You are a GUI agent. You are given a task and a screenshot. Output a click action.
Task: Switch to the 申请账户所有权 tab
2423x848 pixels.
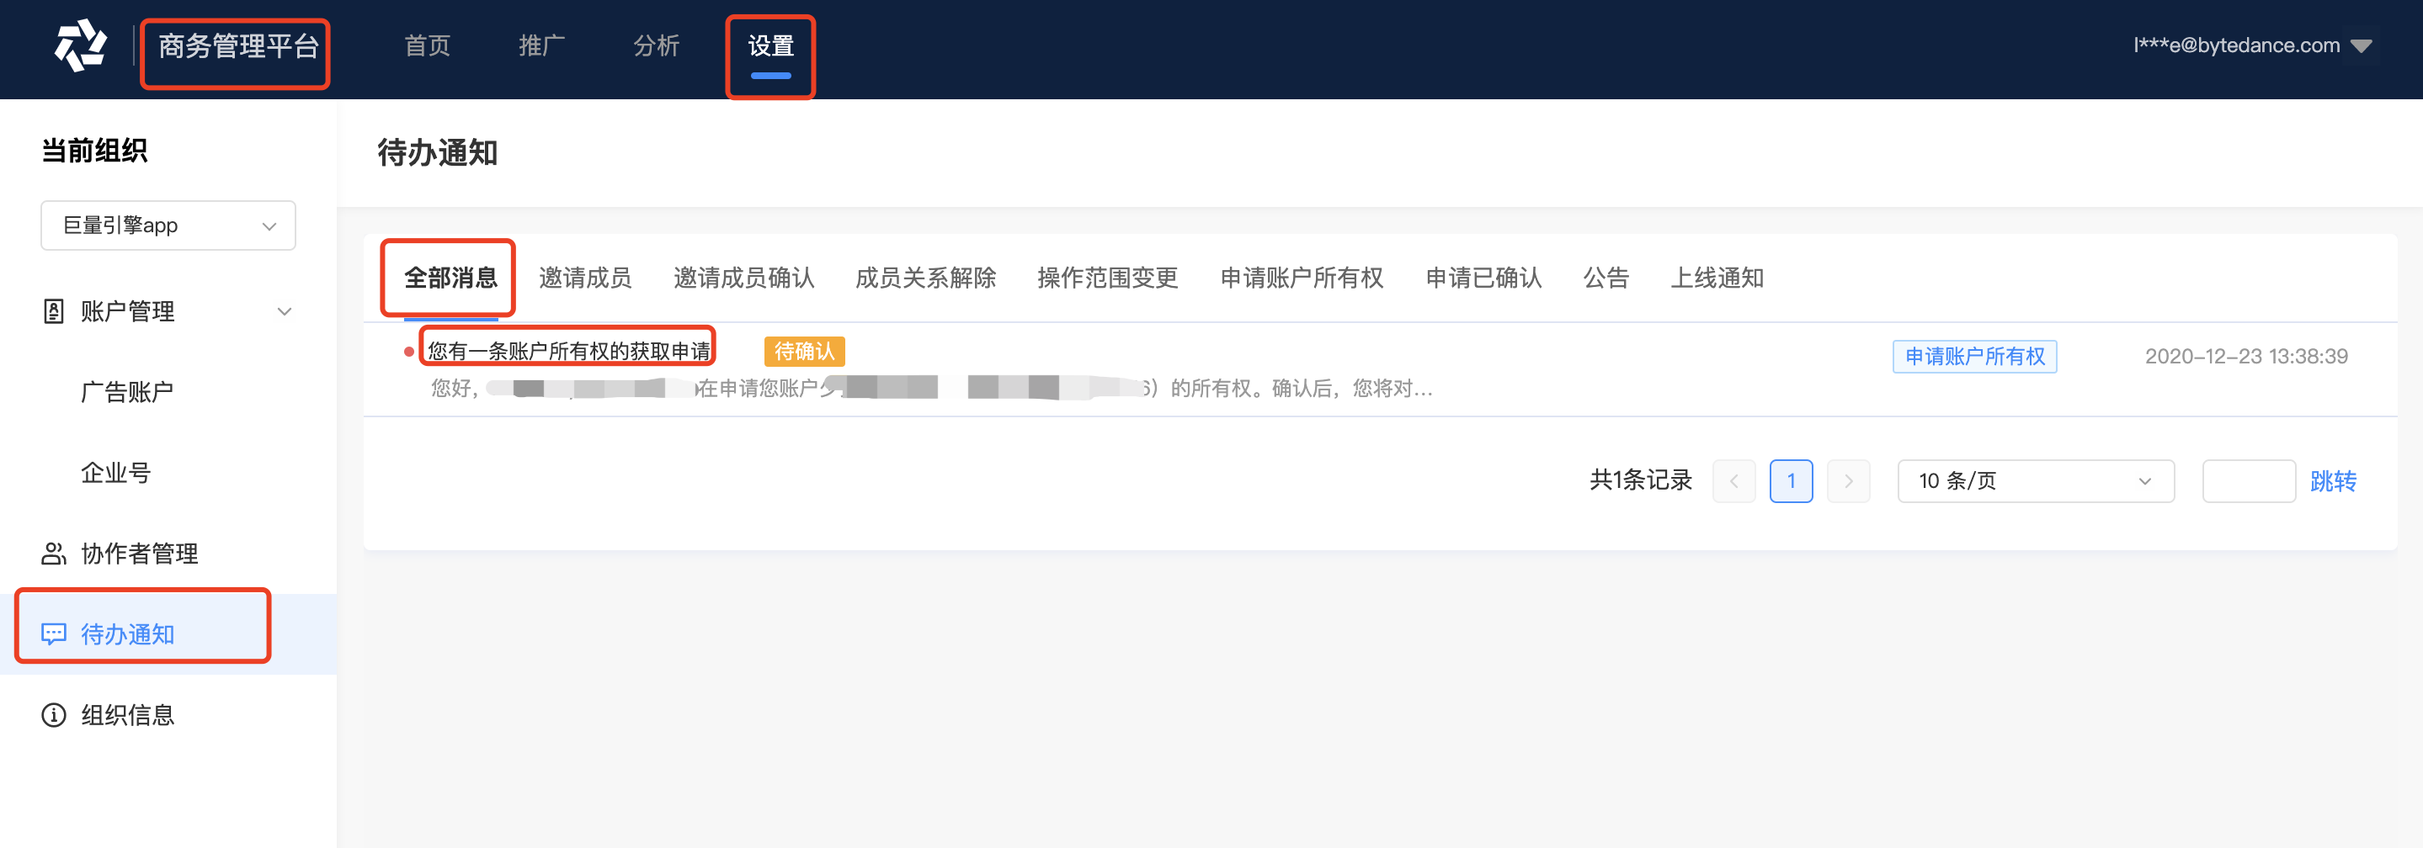pyautogui.click(x=1302, y=278)
